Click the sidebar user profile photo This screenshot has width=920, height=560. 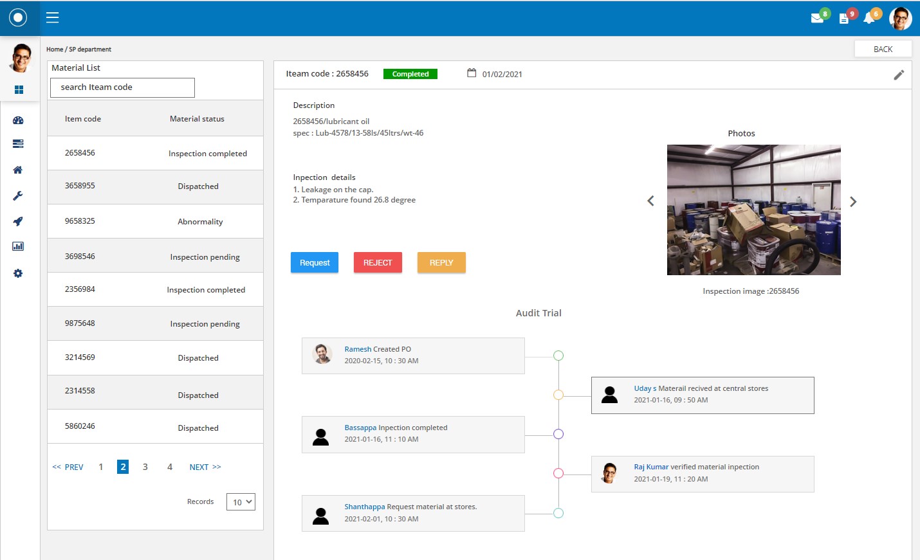coord(20,58)
